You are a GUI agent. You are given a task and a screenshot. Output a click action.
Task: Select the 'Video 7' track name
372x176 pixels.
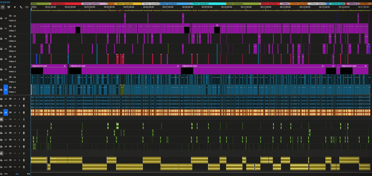pyautogui.click(x=12, y=31)
